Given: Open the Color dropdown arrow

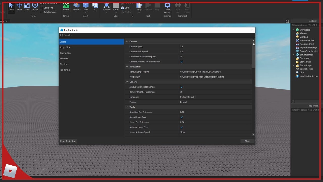Looking at the screenshot, I should [116, 13].
